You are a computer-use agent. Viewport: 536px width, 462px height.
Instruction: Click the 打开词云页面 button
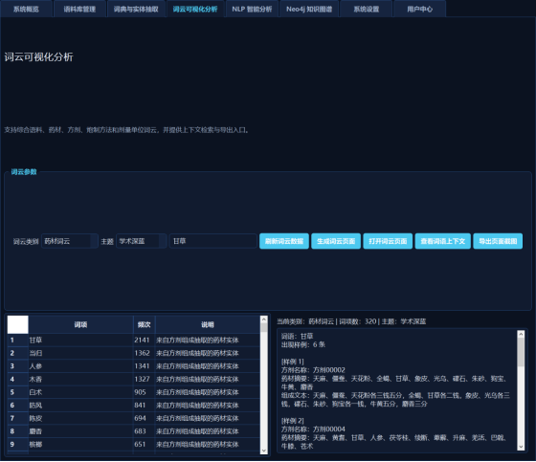388,241
